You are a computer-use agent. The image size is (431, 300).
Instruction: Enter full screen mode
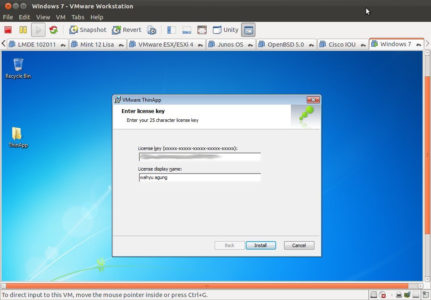coord(202,29)
